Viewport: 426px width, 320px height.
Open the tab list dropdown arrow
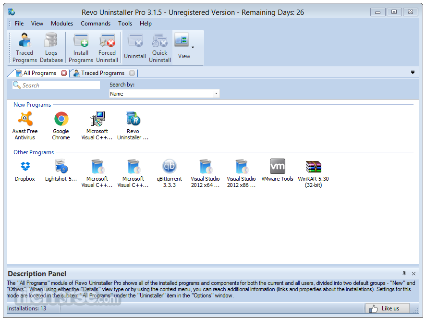point(413,73)
